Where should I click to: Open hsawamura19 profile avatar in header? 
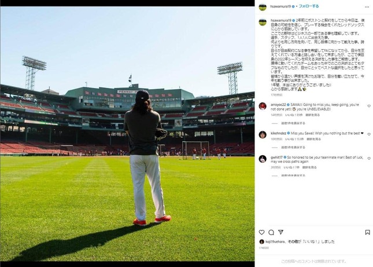pyautogui.click(x=263, y=7)
